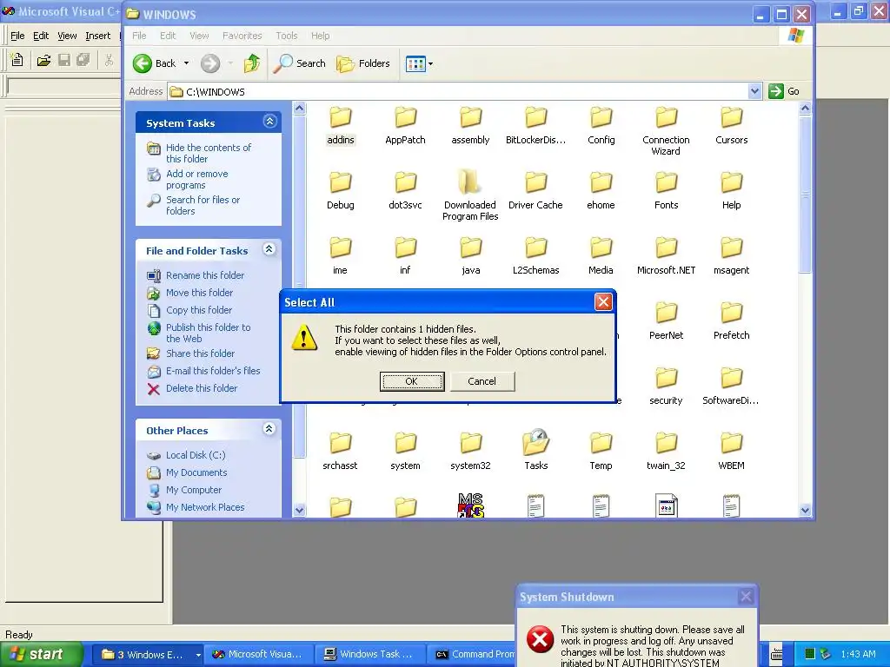This screenshot has width=890, height=667.
Task: Open the Back history dropdown arrow
Action: click(x=186, y=63)
